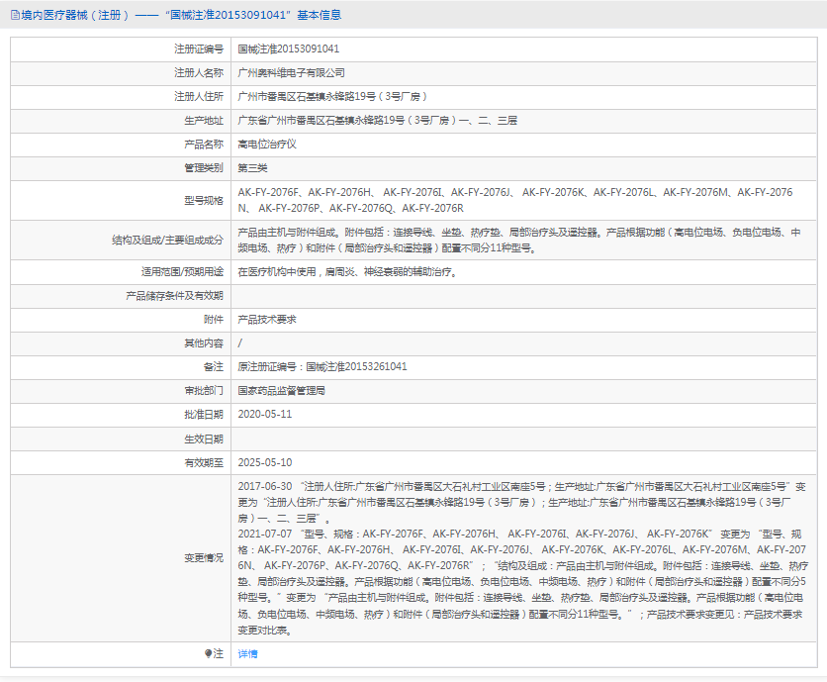Select the product name 高电位治疗仪
Viewport: 827px width, 682px height.
coord(267,145)
